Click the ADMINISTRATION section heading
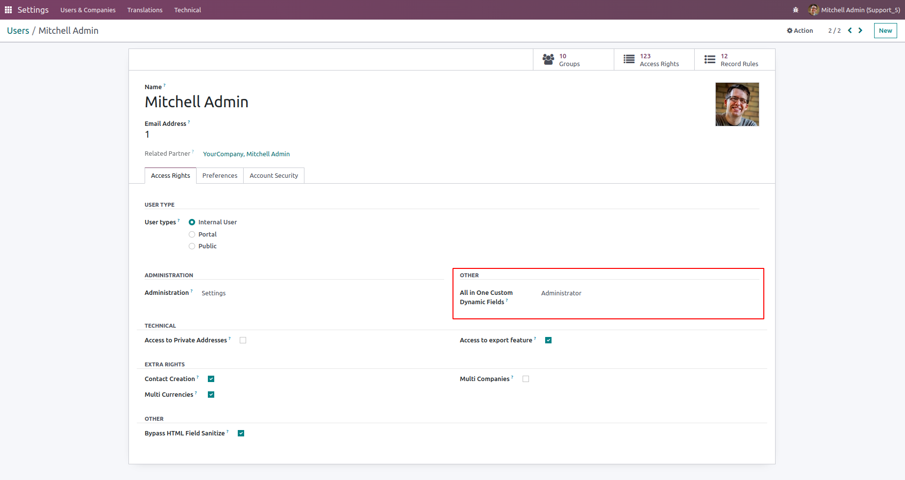This screenshot has height=480, width=905. point(169,275)
